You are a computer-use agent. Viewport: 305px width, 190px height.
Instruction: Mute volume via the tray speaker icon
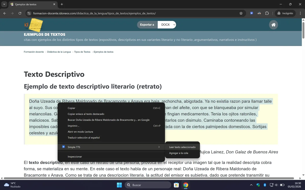277,185
